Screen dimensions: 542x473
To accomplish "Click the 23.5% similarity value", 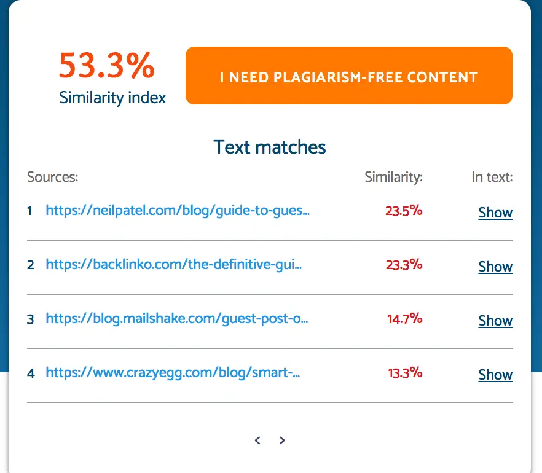I will (404, 211).
